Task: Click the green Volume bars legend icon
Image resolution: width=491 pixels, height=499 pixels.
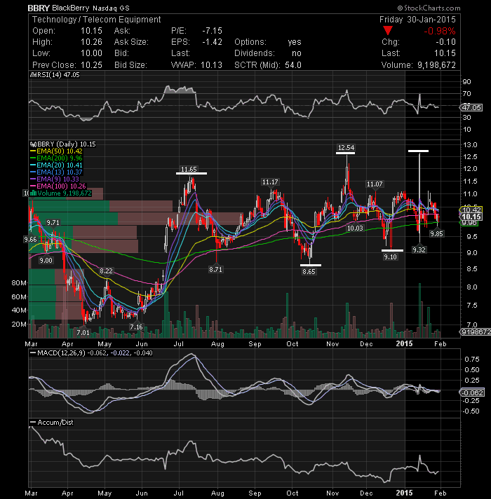Action: pyautogui.click(x=33, y=193)
